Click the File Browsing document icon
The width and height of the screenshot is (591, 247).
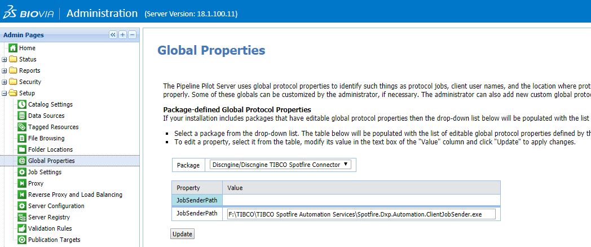(22, 138)
